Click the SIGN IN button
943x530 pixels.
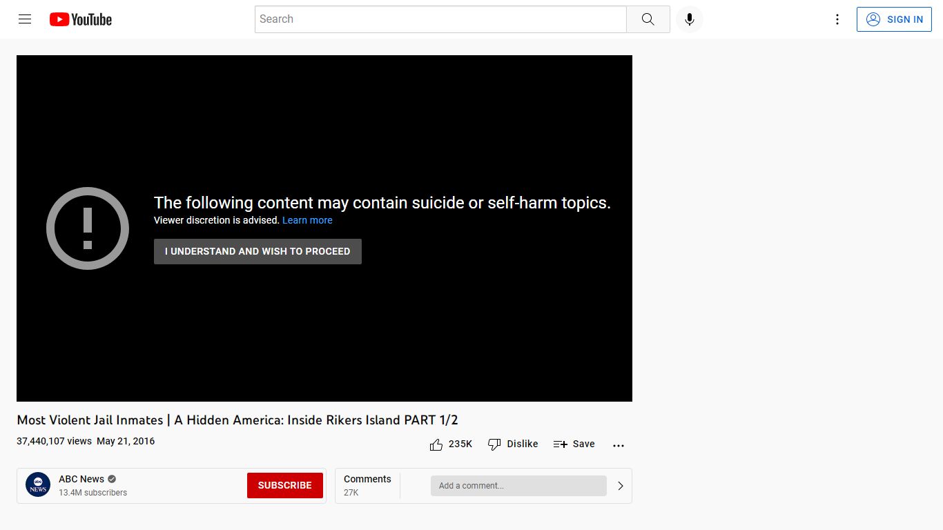pyautogui.click(x=894, y=19)
